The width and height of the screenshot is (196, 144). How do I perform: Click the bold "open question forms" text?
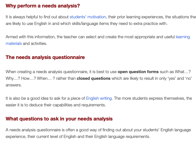[x=138, y=71]
